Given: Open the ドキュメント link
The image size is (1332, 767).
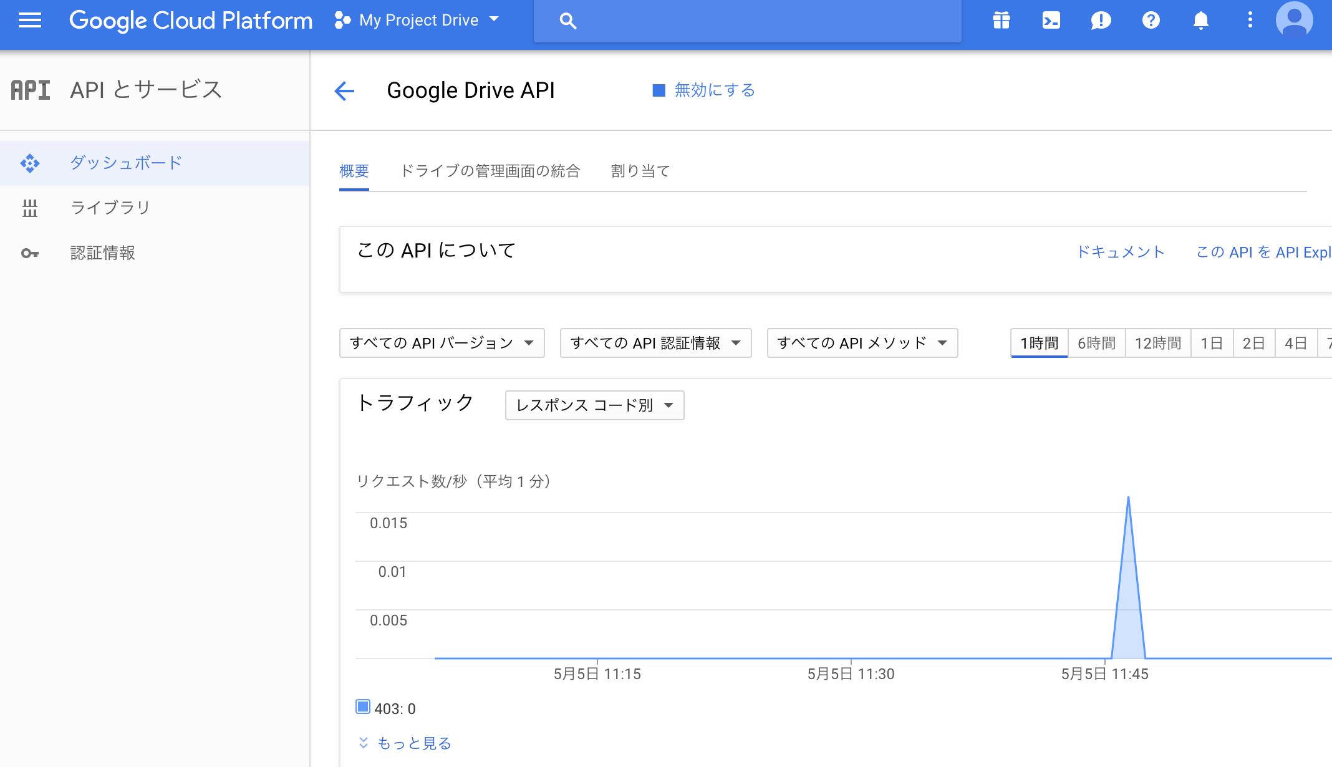Looking at the screenshot, I should pos(1121,252).
